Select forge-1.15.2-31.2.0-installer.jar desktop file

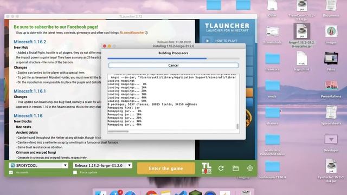(301, 35)
